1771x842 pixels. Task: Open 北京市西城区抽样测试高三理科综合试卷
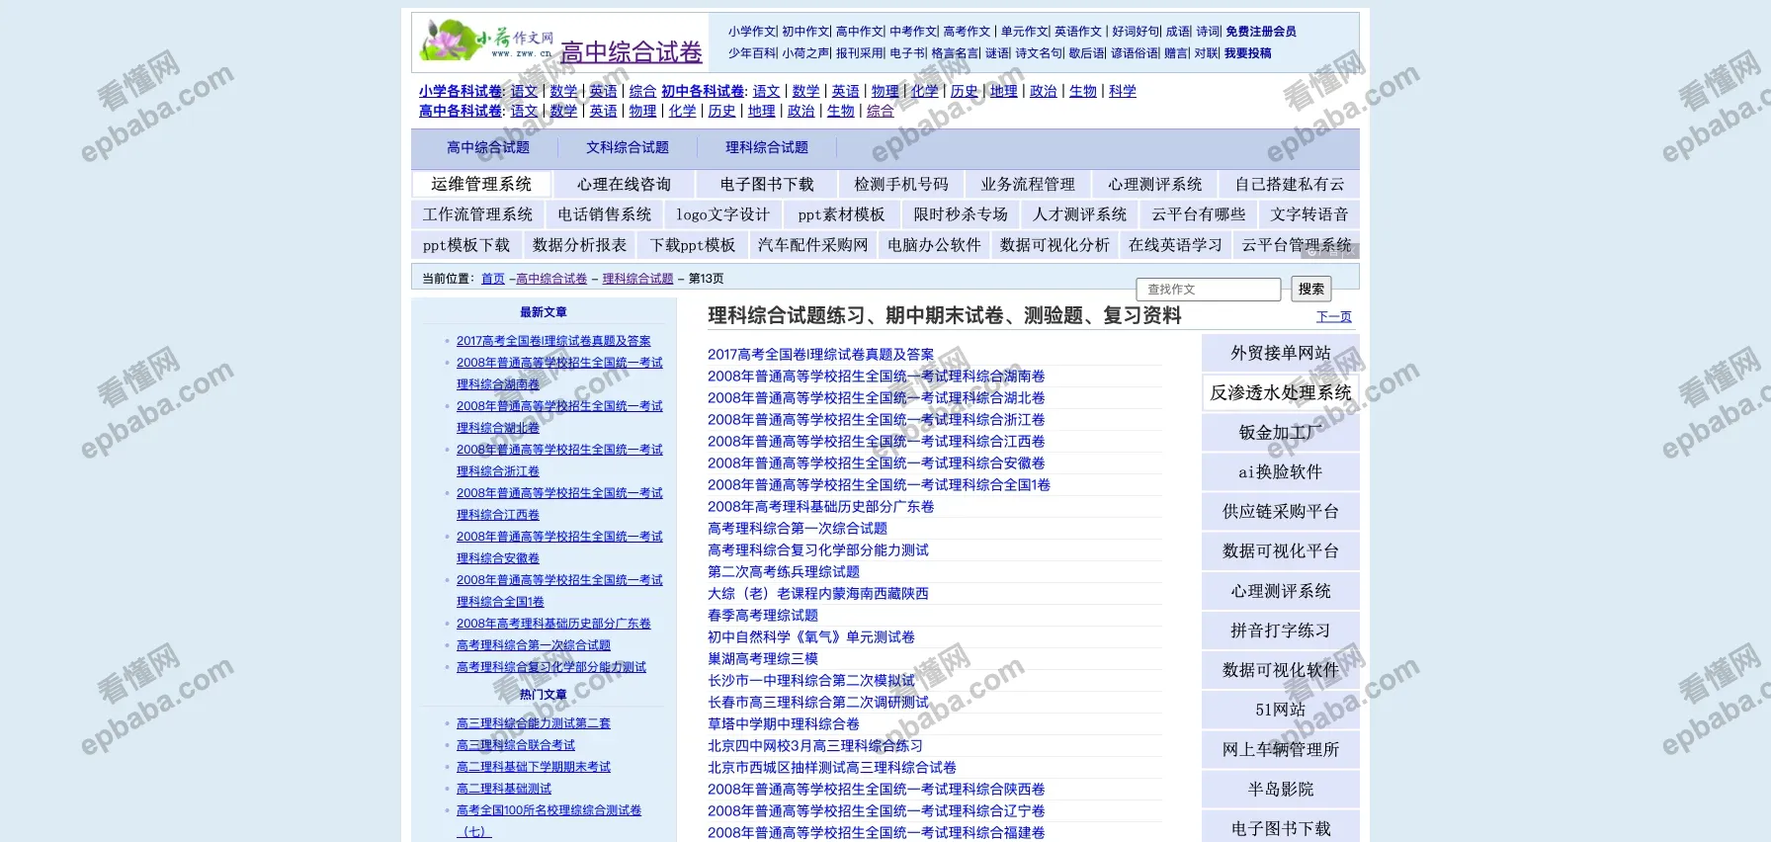[x=832, y=767]
